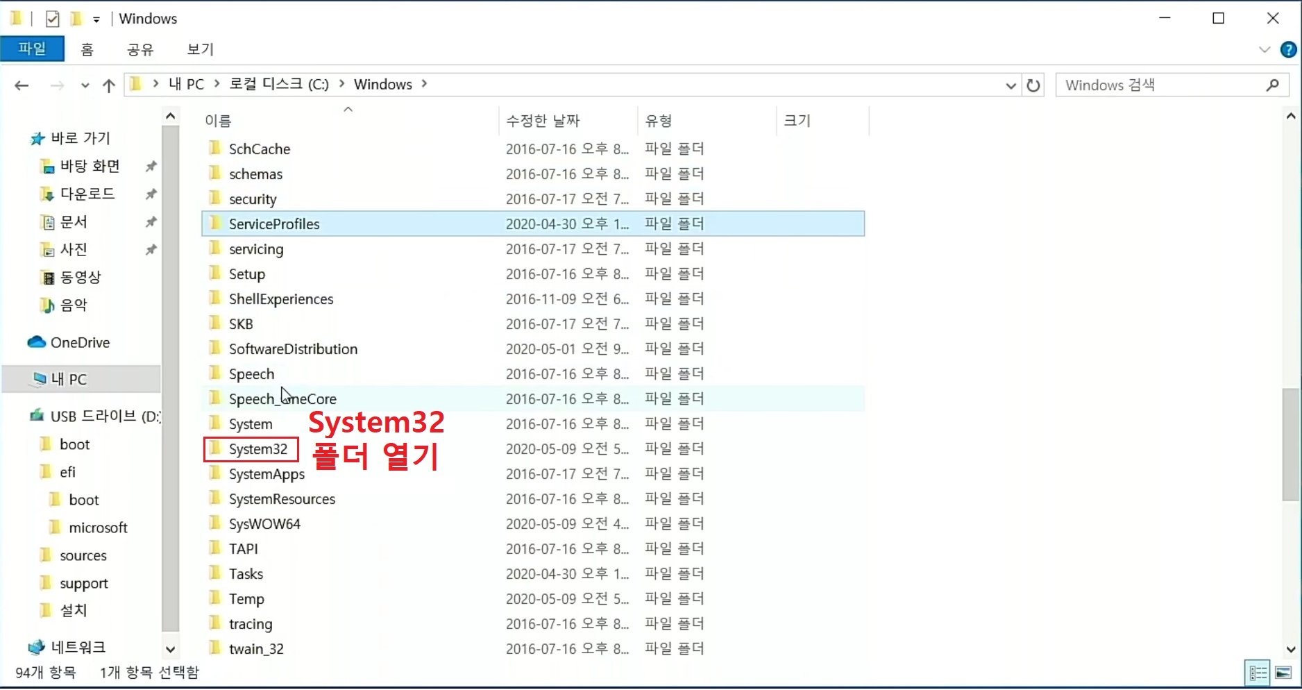
Task: Open the recent locations dropdown arrow
Action: (85, 85)
